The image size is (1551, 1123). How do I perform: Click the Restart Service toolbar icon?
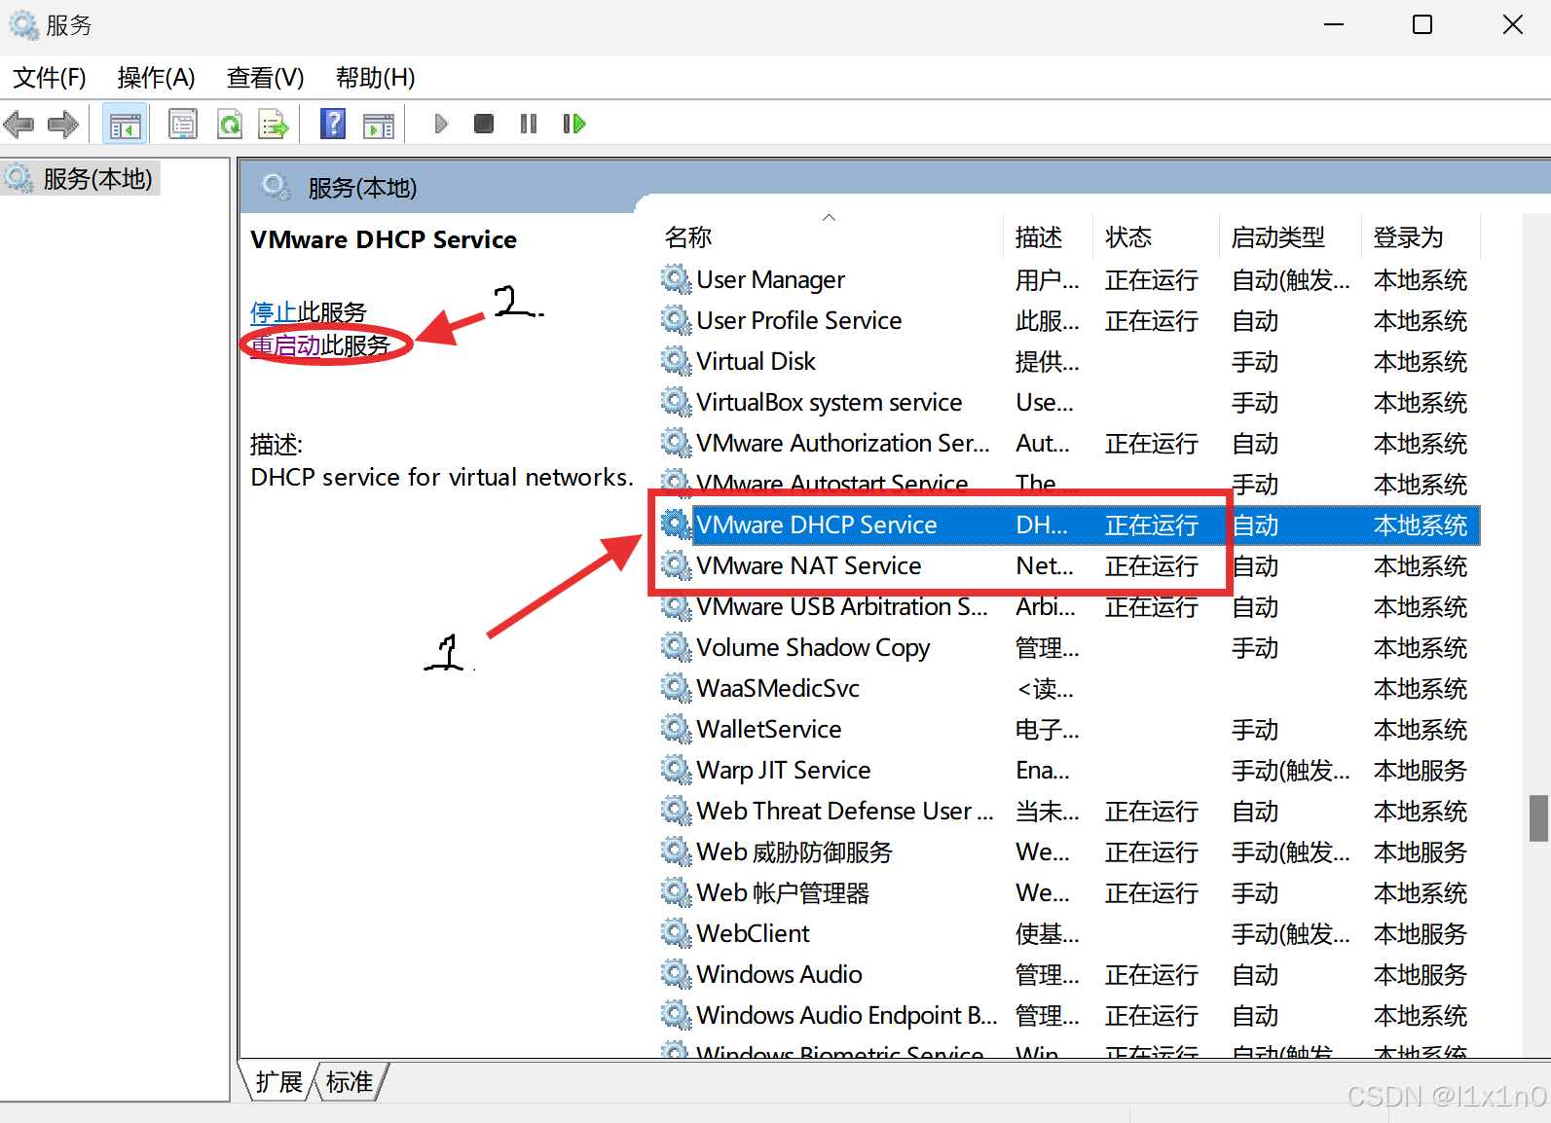(x=574, y=124)
